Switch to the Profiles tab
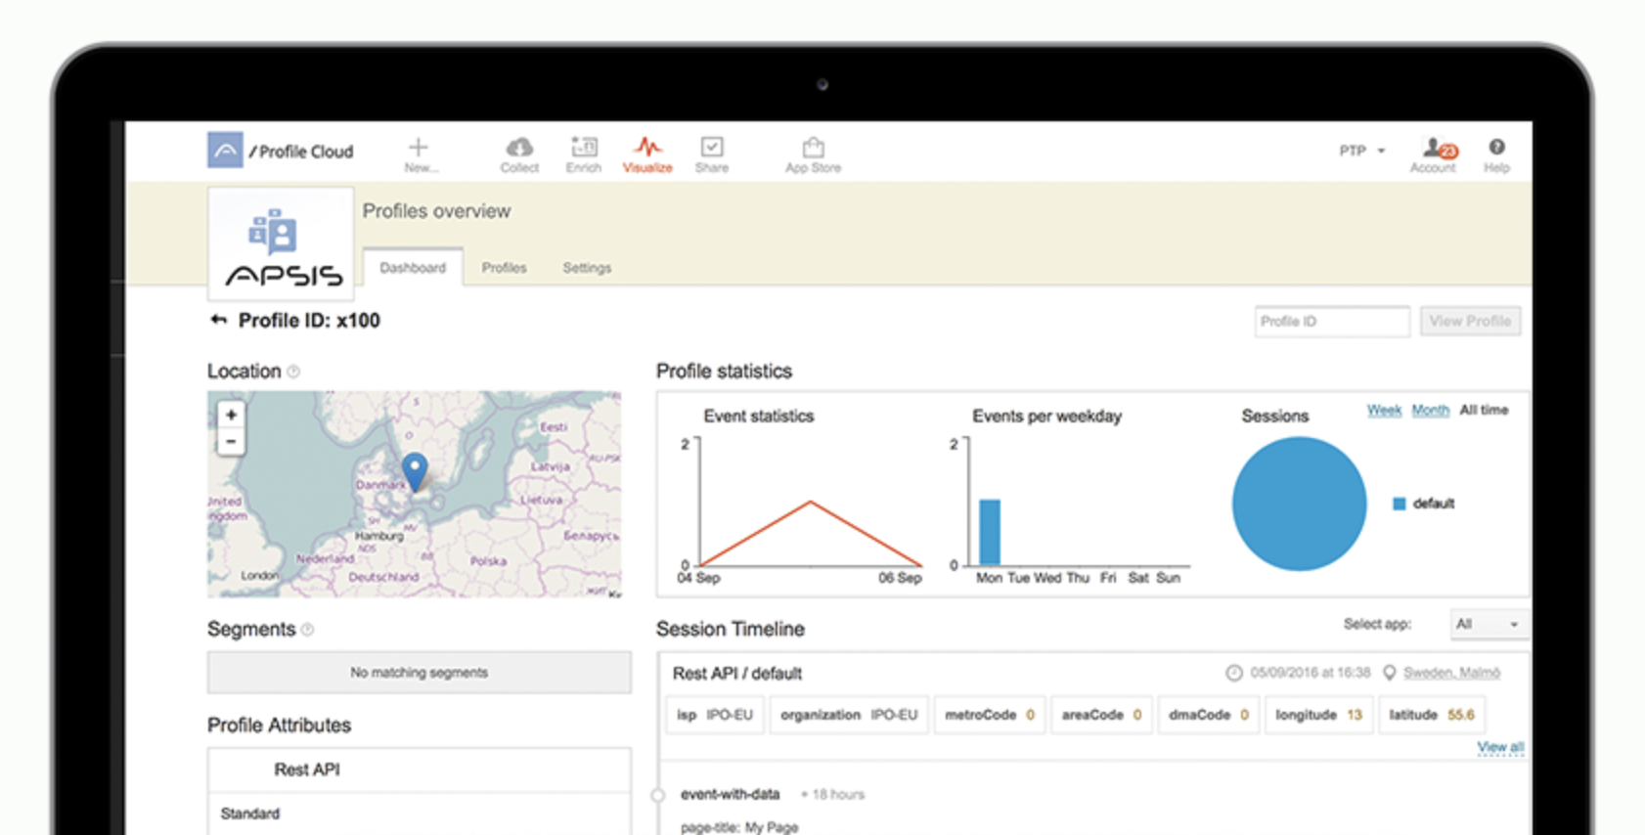 coord(504,268)
